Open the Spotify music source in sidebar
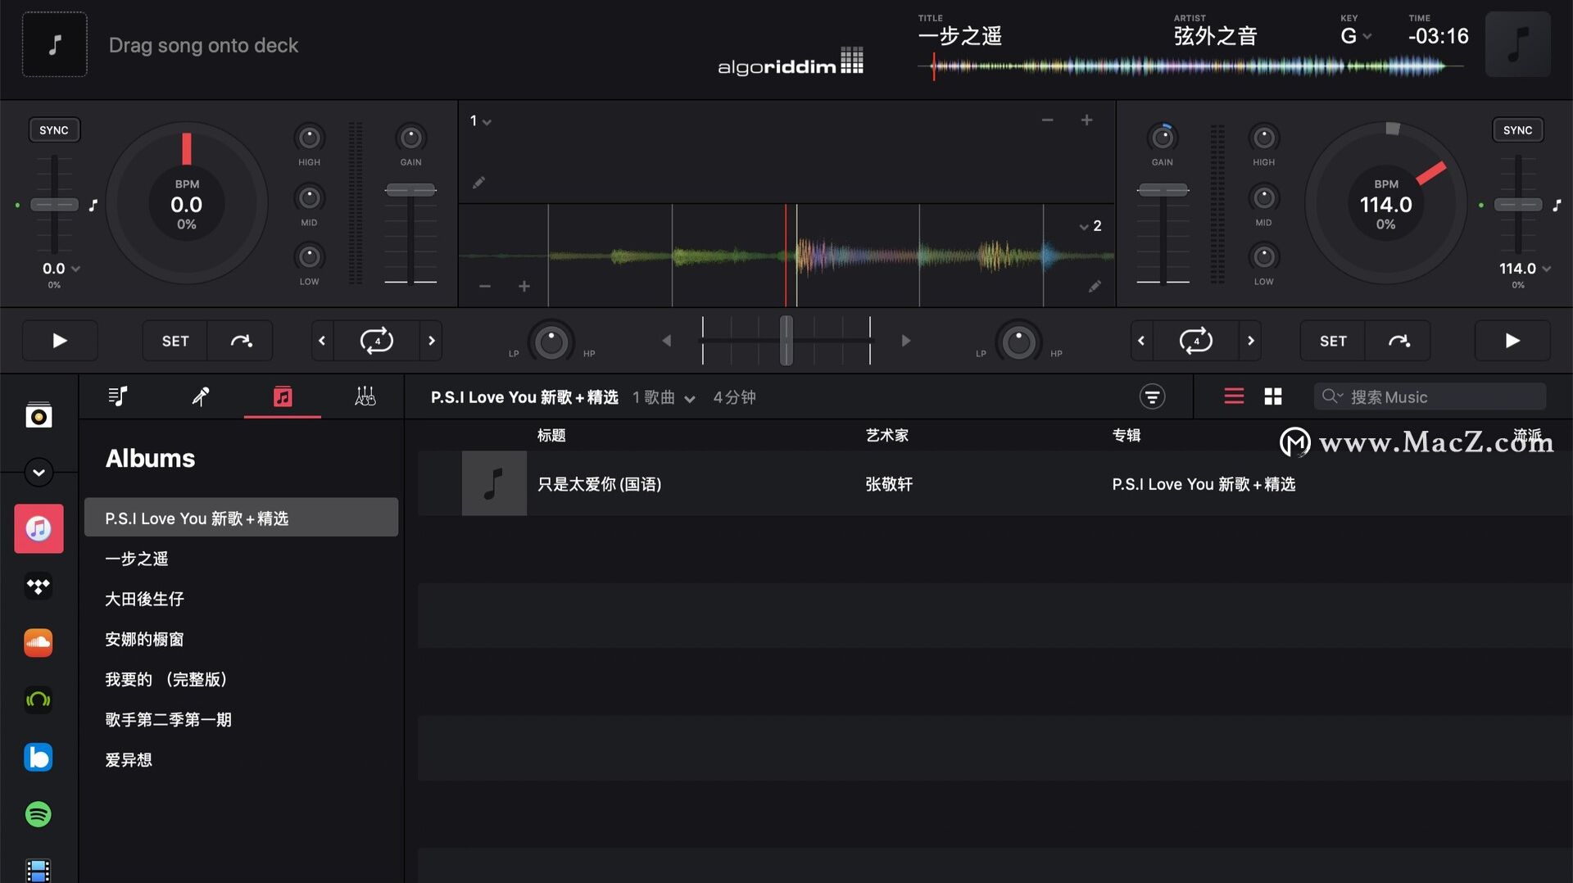 [39, 814]
